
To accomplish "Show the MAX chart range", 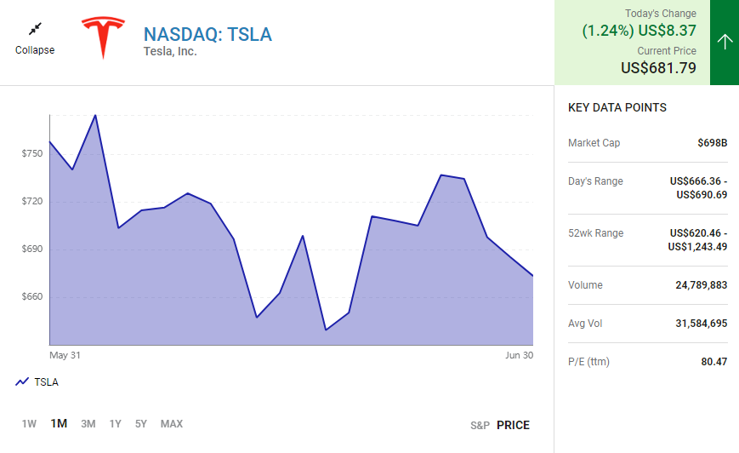I will pyautogui.click(x=172, y=424).
